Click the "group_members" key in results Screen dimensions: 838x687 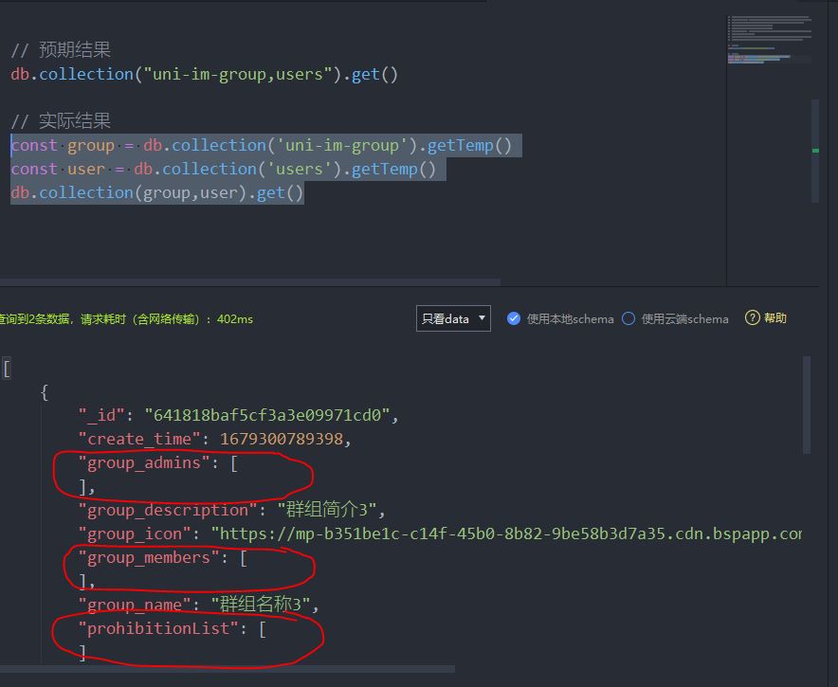coord(149,558)
